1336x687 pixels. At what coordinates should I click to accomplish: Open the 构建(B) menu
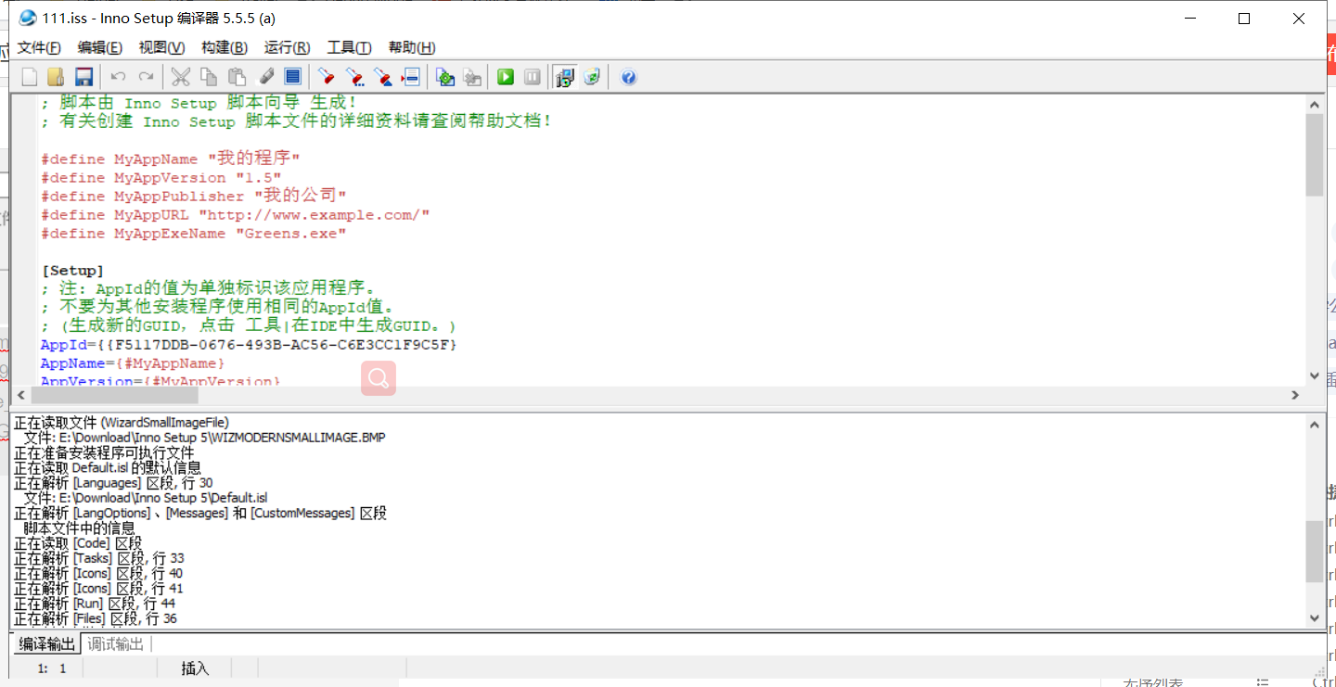point(225,48)
